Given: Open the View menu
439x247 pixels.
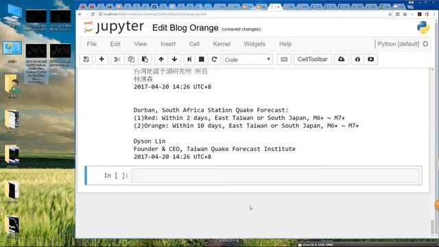Looking at the screenshot, I should click(x=140, y=44).
